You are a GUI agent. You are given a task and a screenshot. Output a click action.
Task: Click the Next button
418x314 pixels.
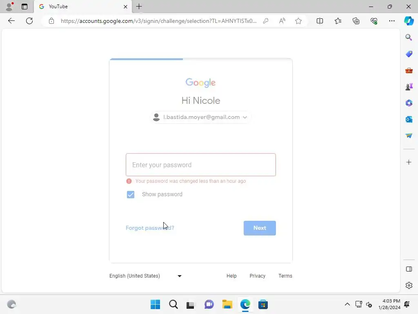click(260, 228)
